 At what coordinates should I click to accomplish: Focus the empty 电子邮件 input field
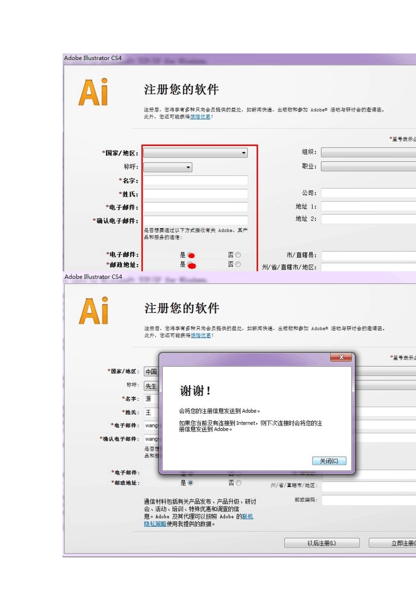tap(195, 207)
